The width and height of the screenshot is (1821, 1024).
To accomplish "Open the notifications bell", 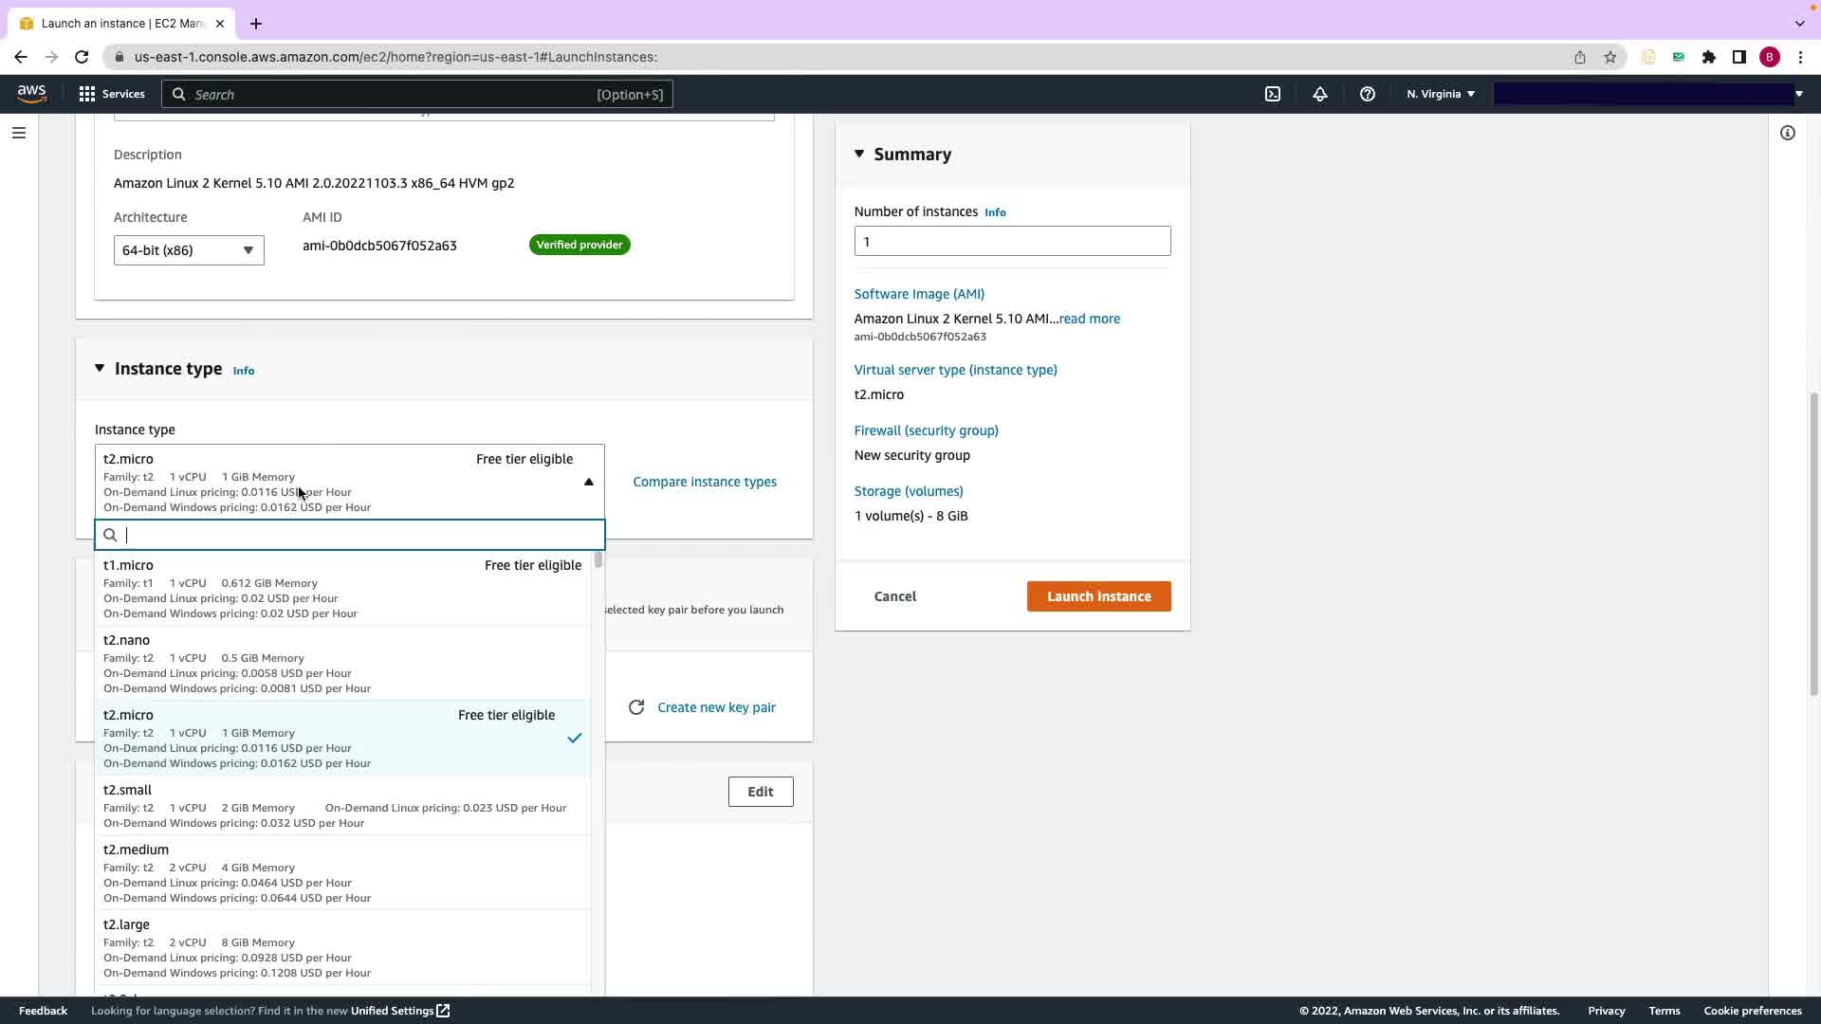I will (1319, 94).
